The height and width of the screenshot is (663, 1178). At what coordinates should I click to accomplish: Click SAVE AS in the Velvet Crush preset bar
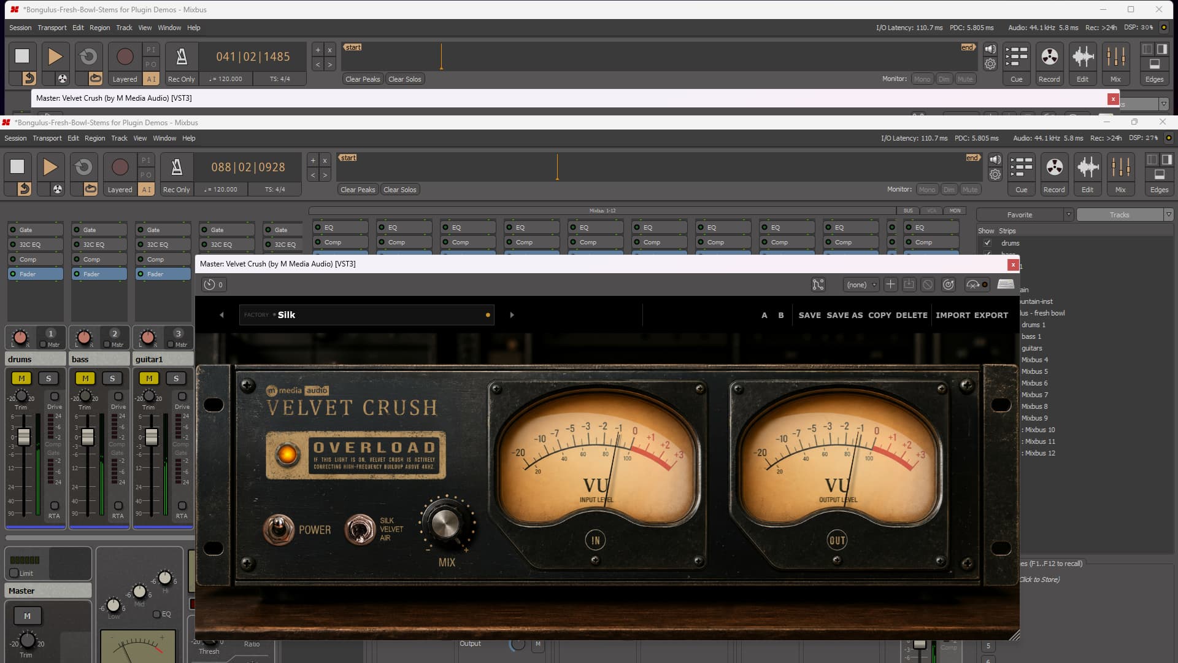point(844,315)
